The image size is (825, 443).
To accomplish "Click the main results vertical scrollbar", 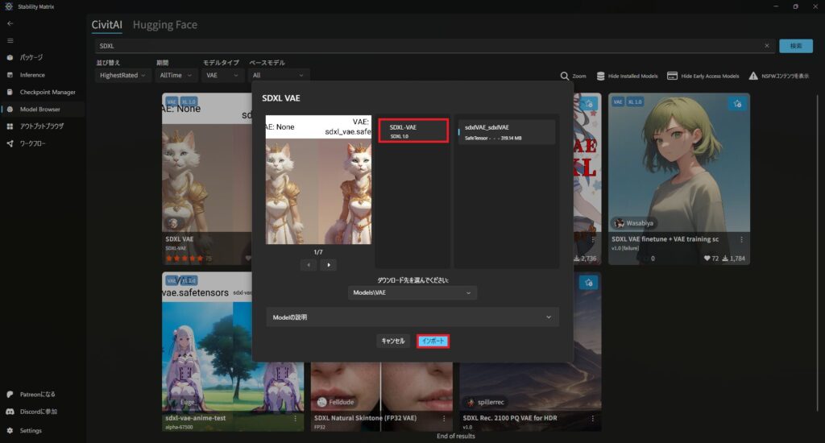I will tap(817, 253).
